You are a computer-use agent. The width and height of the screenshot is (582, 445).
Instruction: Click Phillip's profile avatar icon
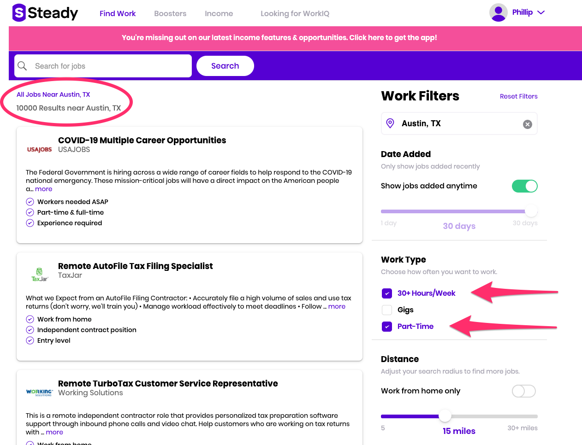click(498, 12)
